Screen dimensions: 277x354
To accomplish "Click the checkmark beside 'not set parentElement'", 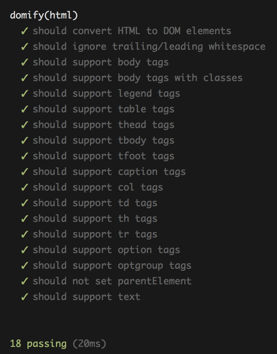I will (x=25, y=281).
